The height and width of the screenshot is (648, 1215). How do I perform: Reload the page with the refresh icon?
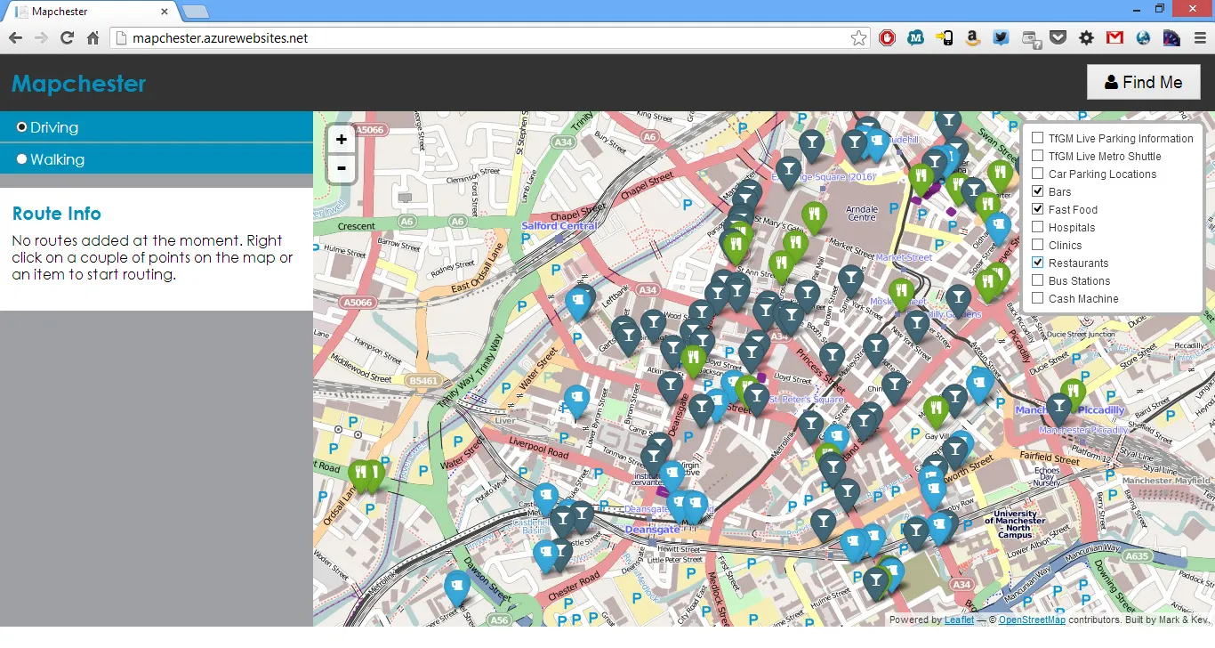(67, 38)
